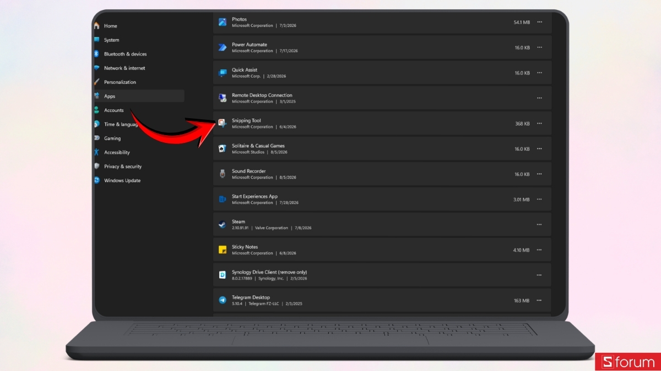Click the Snipping Tool app name
The height and width of the screenshot is (371, 661).
click(x=246, y=120)
